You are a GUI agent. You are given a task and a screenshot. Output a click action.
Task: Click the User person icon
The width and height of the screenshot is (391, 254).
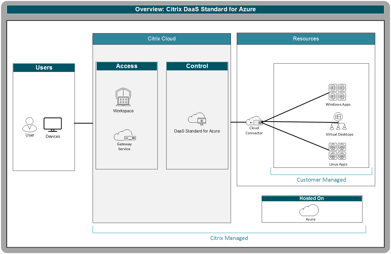coord(30,125)
